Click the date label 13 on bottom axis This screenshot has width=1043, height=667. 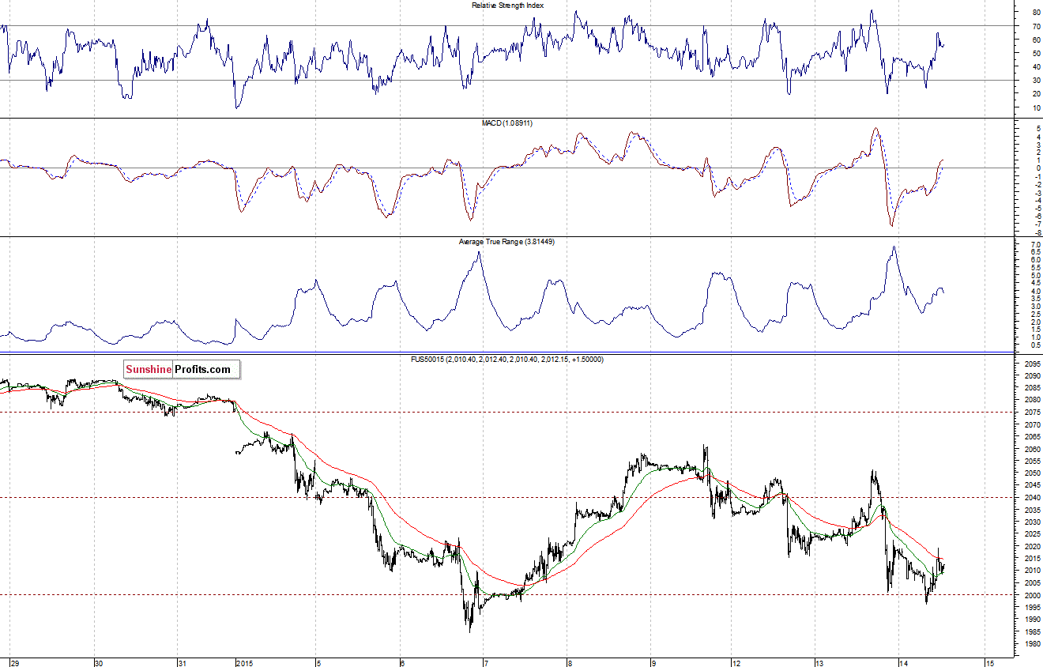pos(819,662)
